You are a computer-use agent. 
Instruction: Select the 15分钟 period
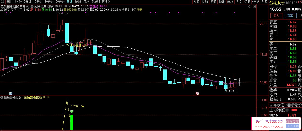point(38,2)
